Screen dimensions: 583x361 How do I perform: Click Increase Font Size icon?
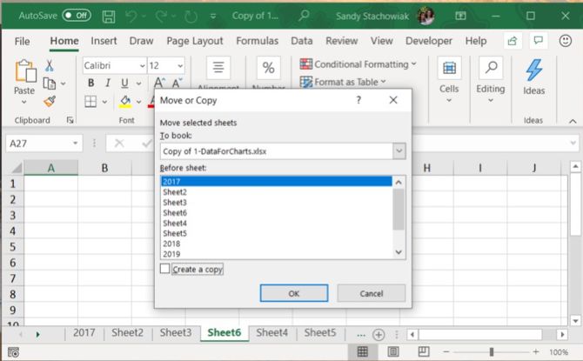click(159, 83)
